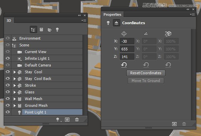The width and height of the screenshot is (201, 136).
Task: Hide the Stay Cool Back mesh
Action: tap(8, 78)
